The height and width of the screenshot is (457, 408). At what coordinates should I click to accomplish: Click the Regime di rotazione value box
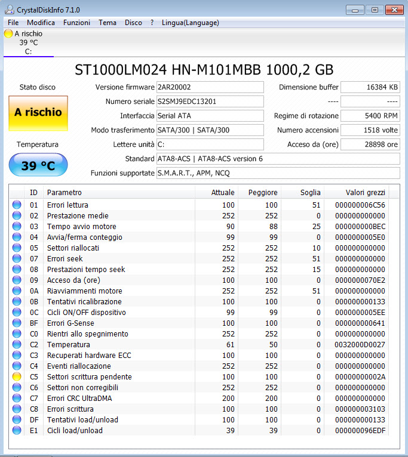tap(370, 116)
